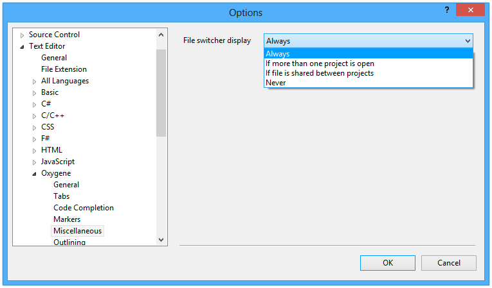
Task: Collapse the Text Editor tree node
Action: tap(23, 47)
